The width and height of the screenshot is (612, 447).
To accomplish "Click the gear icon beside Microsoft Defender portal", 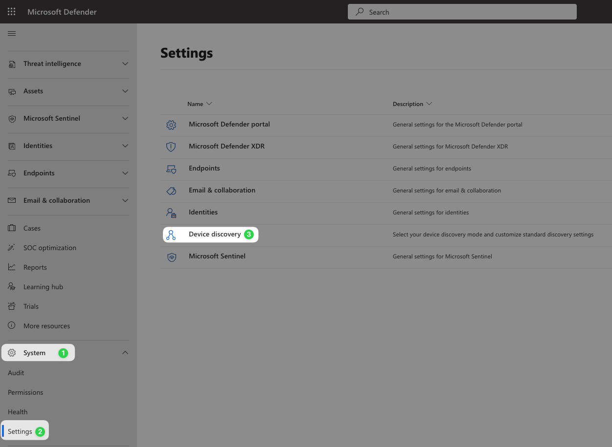I will tap(171, 125).
